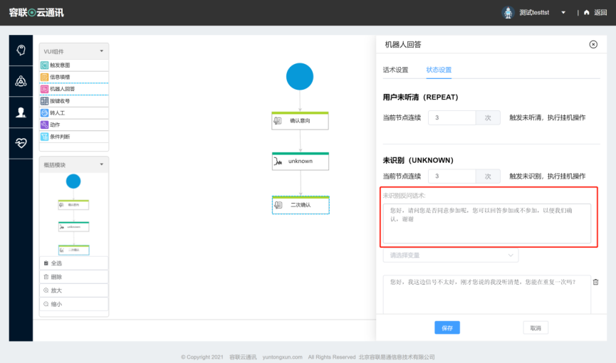
Task: Click the 保存 save button
Action: (447, 327)
